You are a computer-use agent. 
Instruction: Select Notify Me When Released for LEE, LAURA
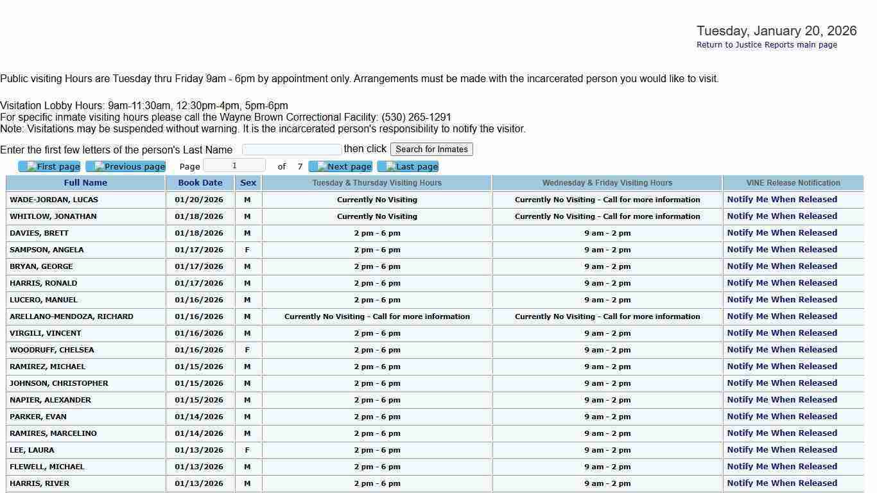click(782, 450)
